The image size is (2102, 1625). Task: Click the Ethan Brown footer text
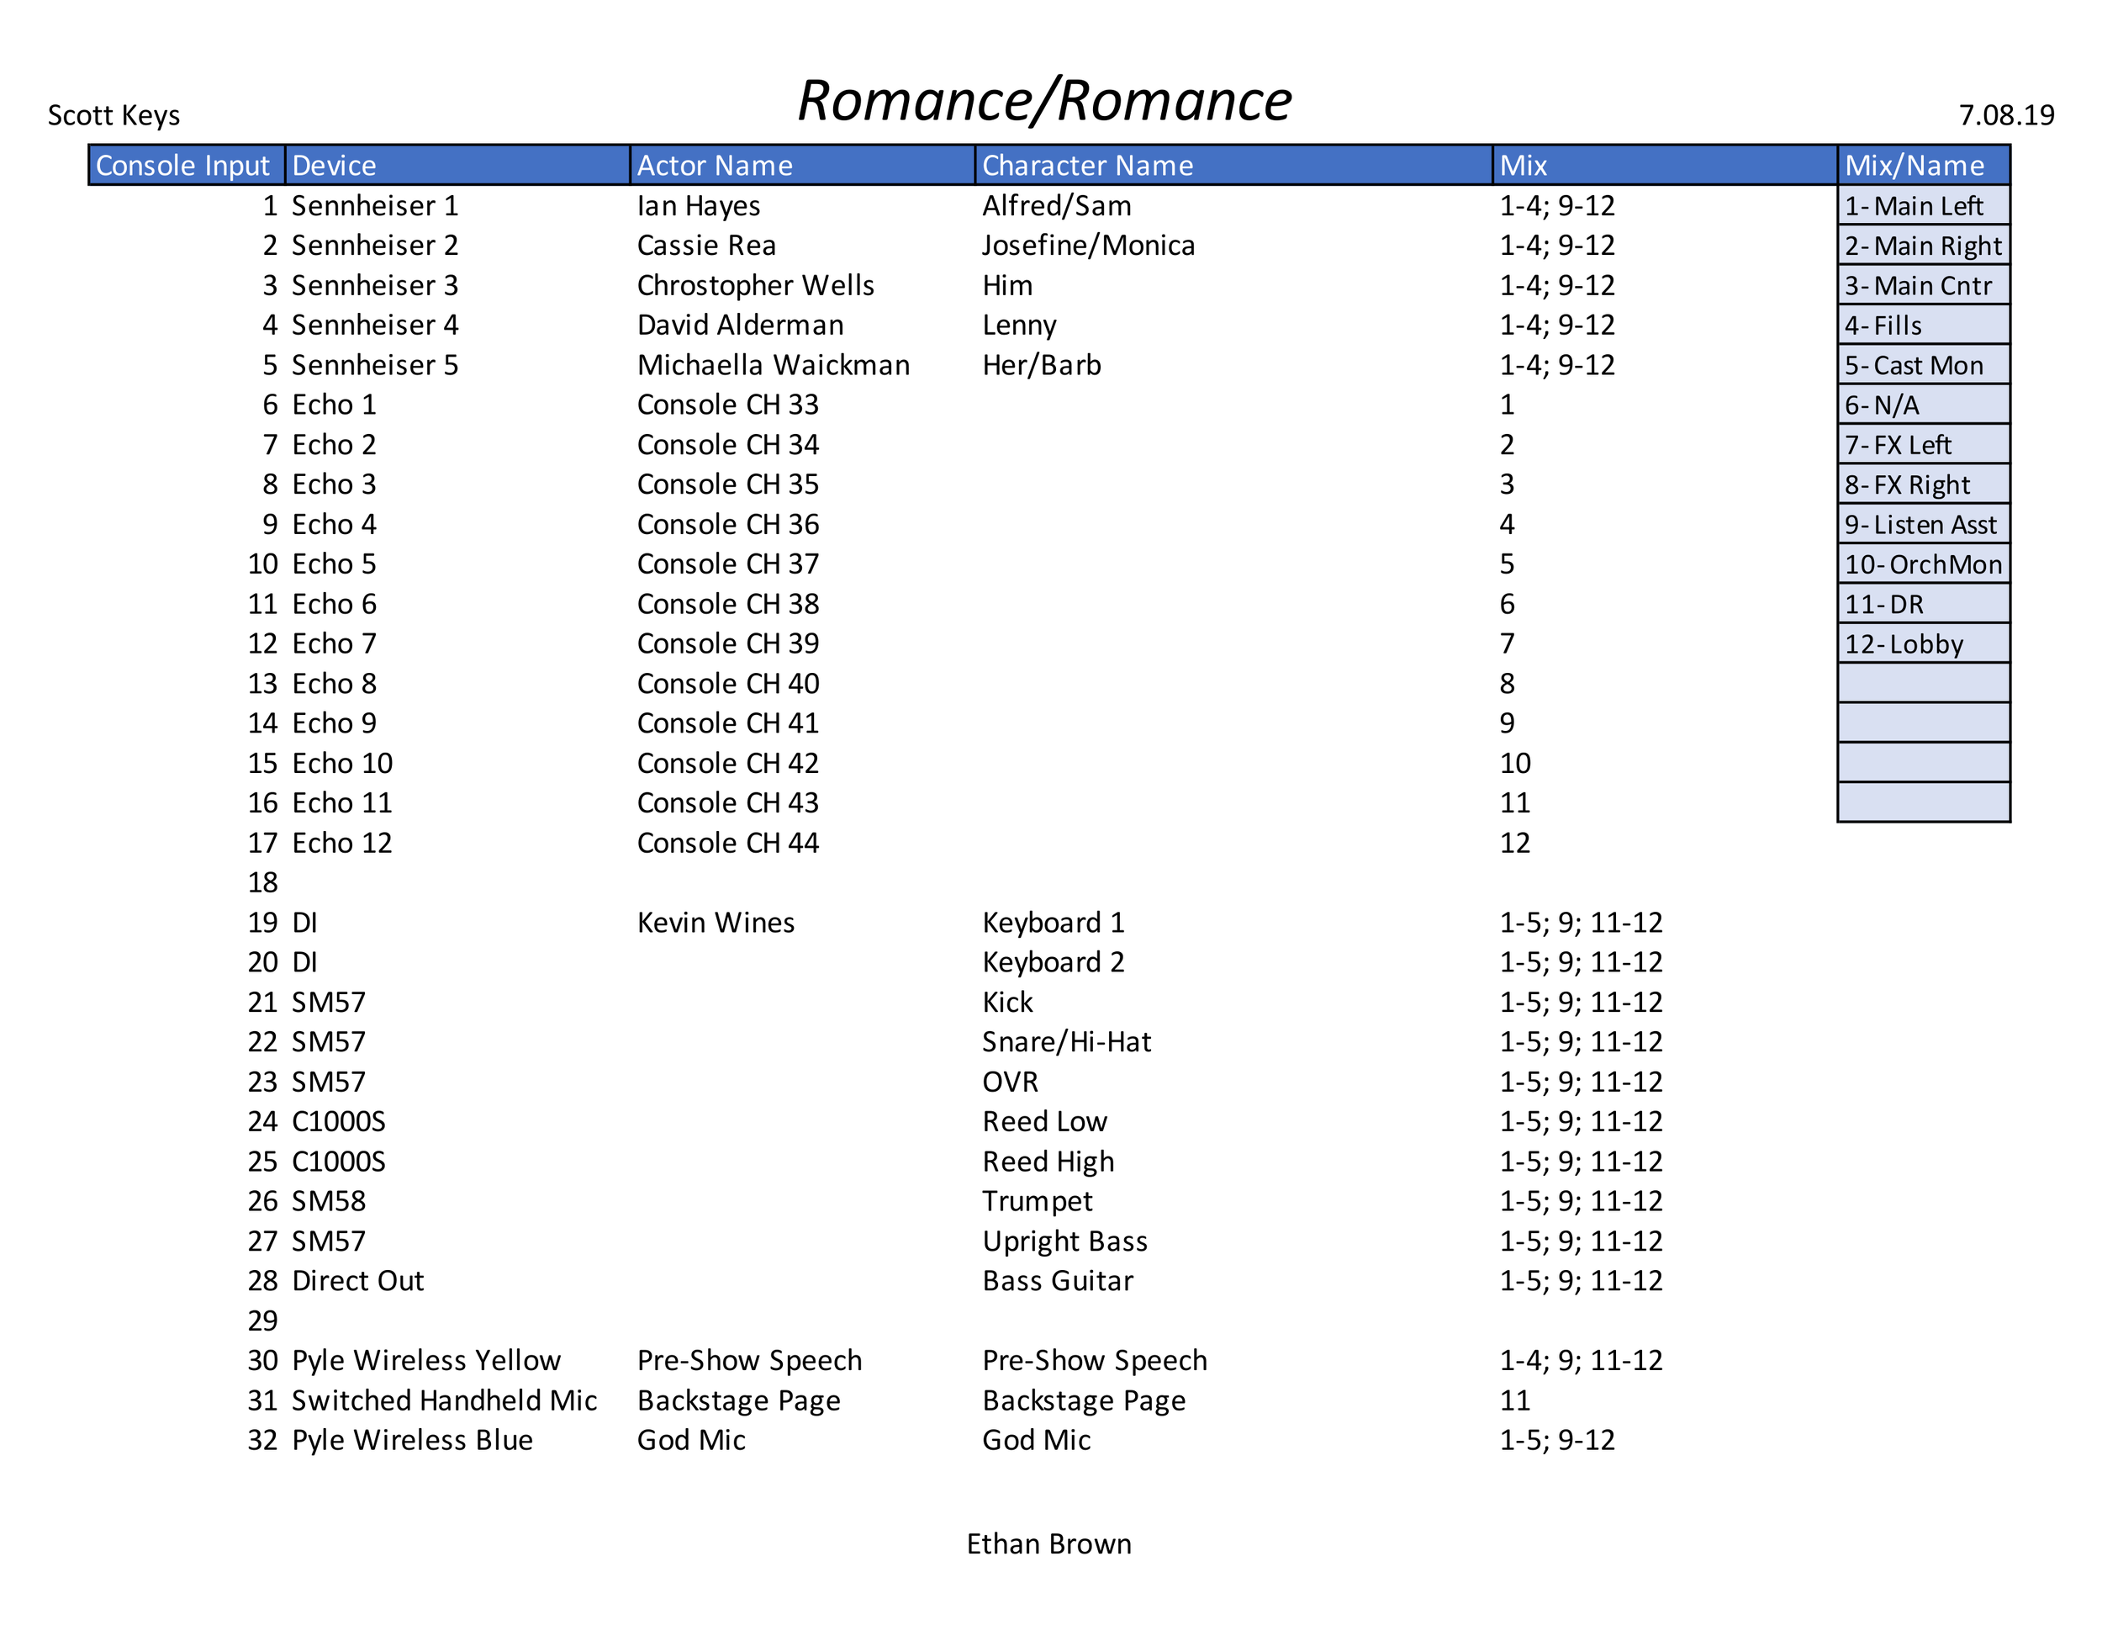coord(1048,1544)
